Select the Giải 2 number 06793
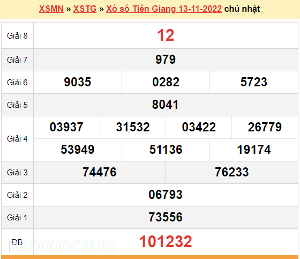This screenshot has height=259, width=300. pyautogui.click(x=166, y=195)
